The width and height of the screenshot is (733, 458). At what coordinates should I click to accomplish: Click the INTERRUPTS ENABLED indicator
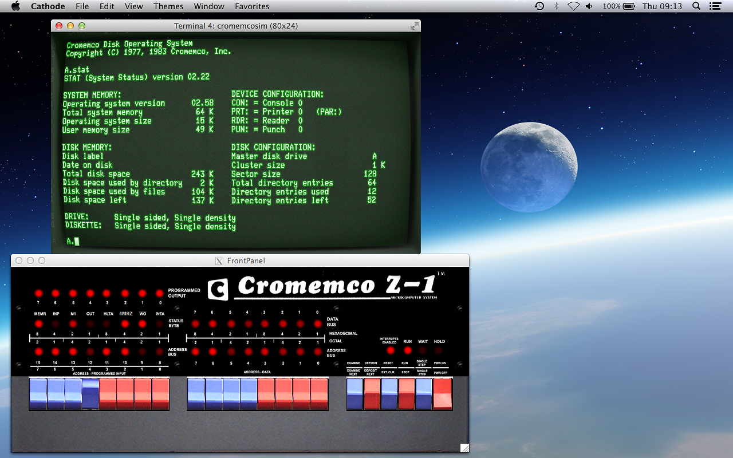[390, 350]
